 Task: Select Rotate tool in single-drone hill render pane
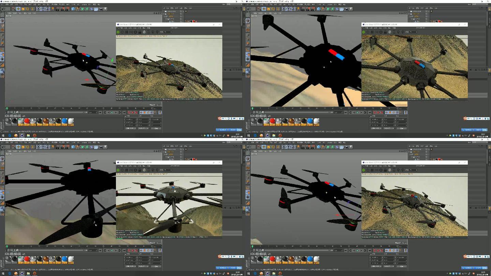coord(28,9)
